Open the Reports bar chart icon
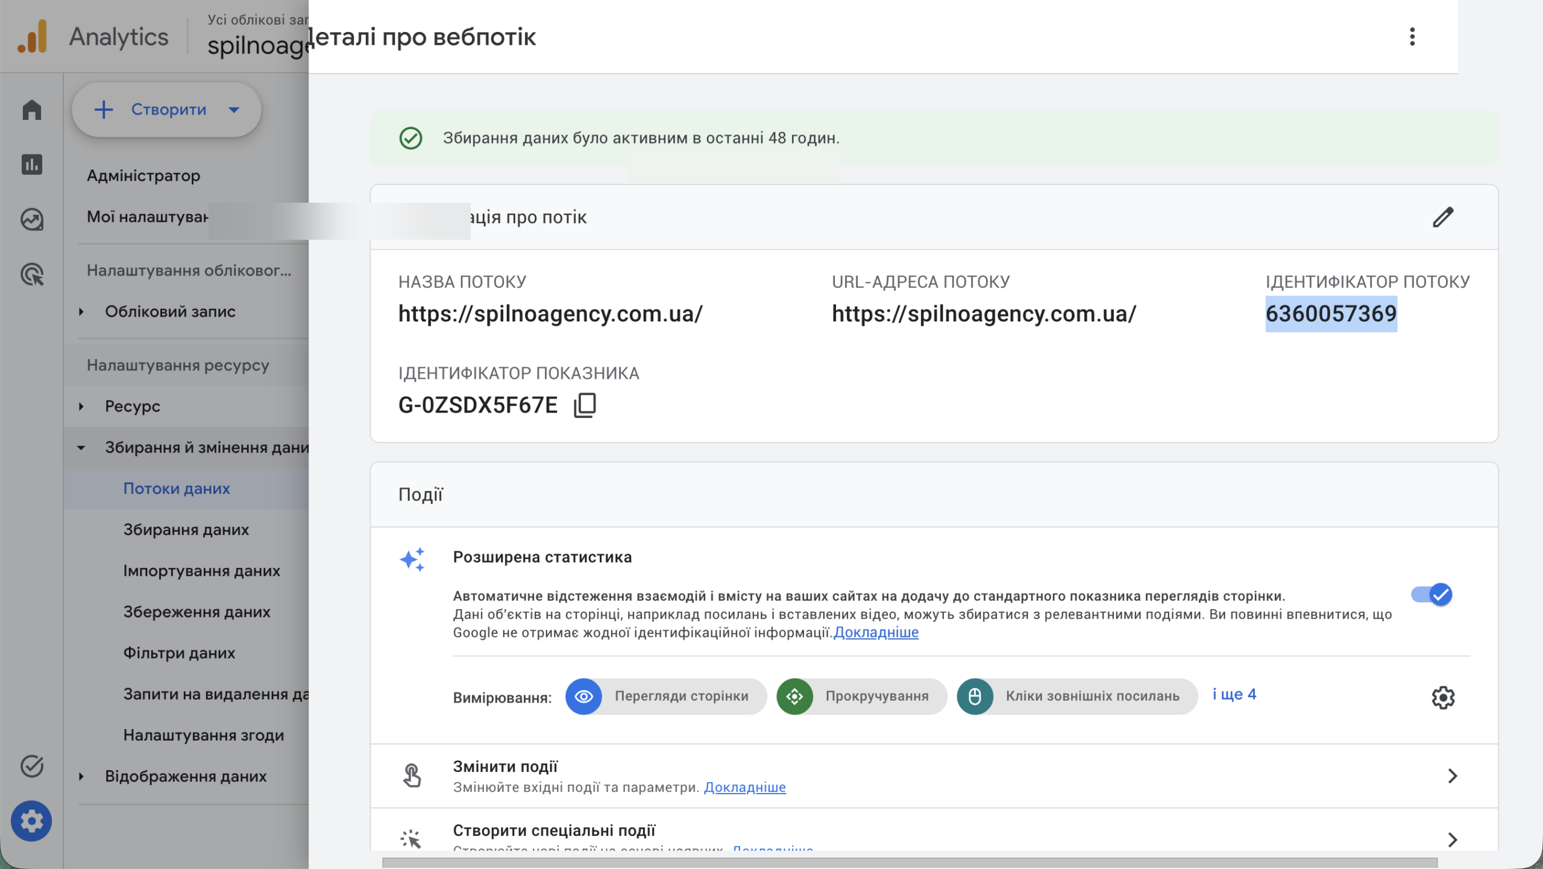Screen dimensions: 1543x869 [32, 164]
